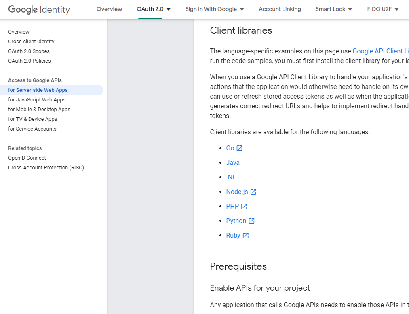Open for Service Accounts page
Viewport: 409px width, 314px height.
pos(32,129)
